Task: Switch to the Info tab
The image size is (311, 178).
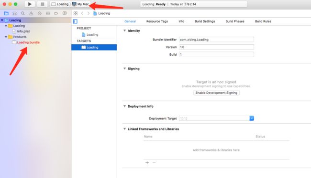Action: click(181, 21)
